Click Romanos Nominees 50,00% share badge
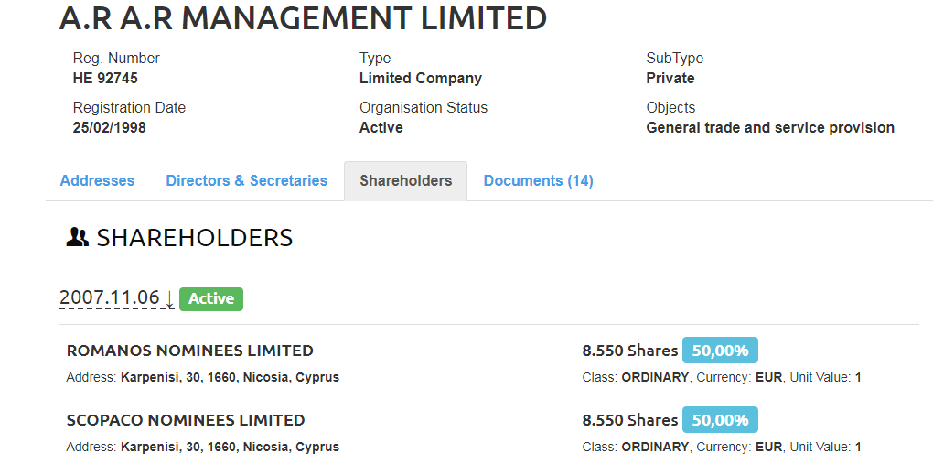933x464 pixels. 720,351
